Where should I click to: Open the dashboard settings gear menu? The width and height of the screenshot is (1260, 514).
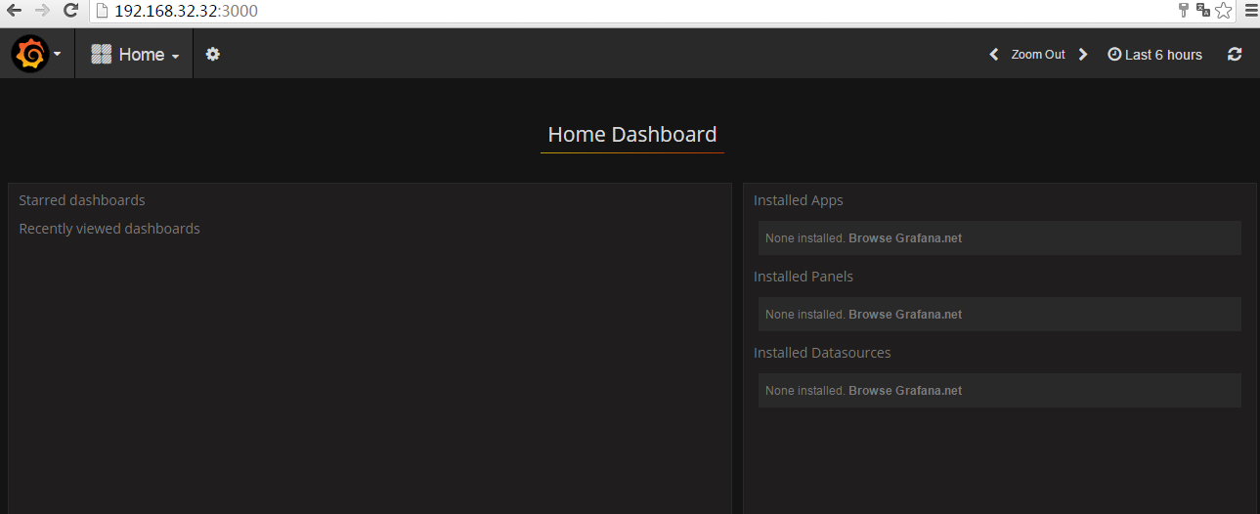tap(213, 55)
